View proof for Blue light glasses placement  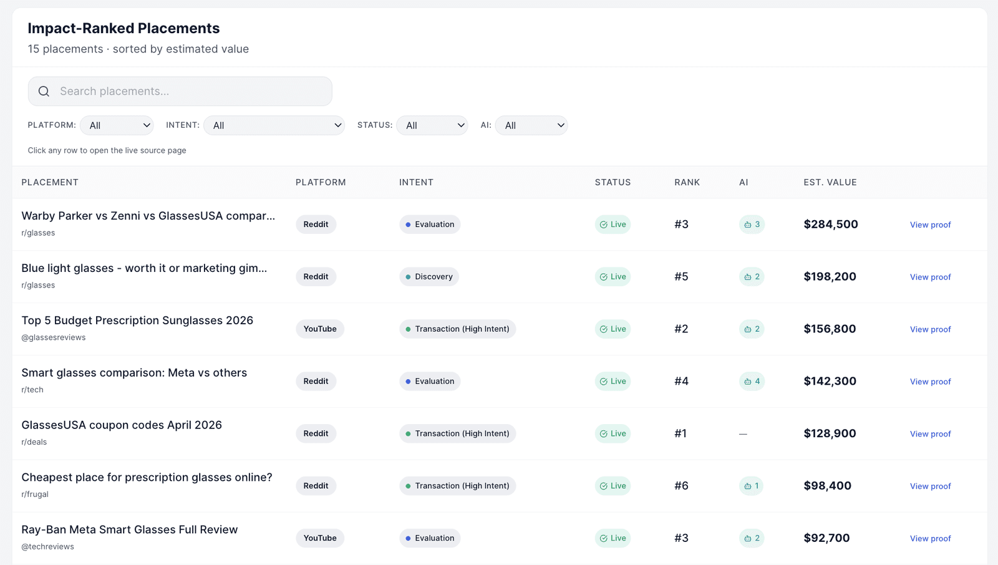point(930,278)
